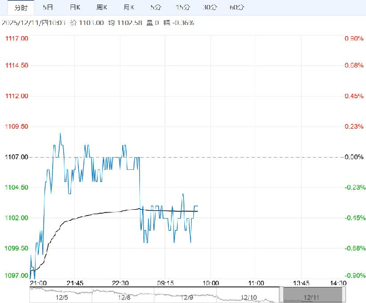Switch to 周K weekly candlestick view
366x303 pixels.
[102, 7]
